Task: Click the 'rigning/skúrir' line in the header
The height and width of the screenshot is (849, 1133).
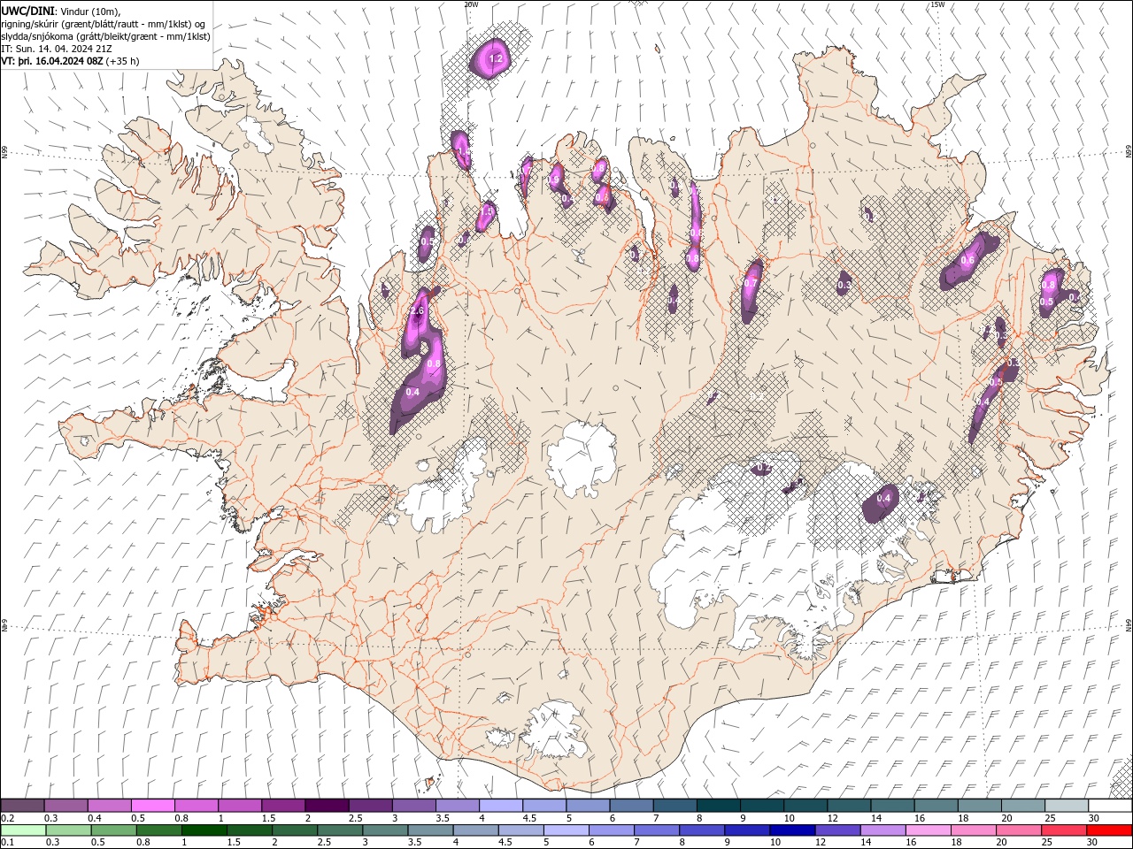Action: [104, 24]
